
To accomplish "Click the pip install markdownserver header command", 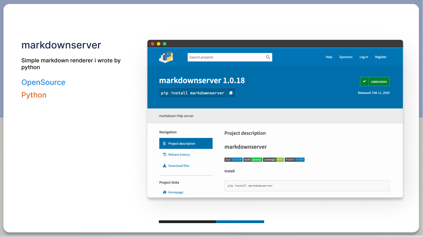I will coord(193,93).
